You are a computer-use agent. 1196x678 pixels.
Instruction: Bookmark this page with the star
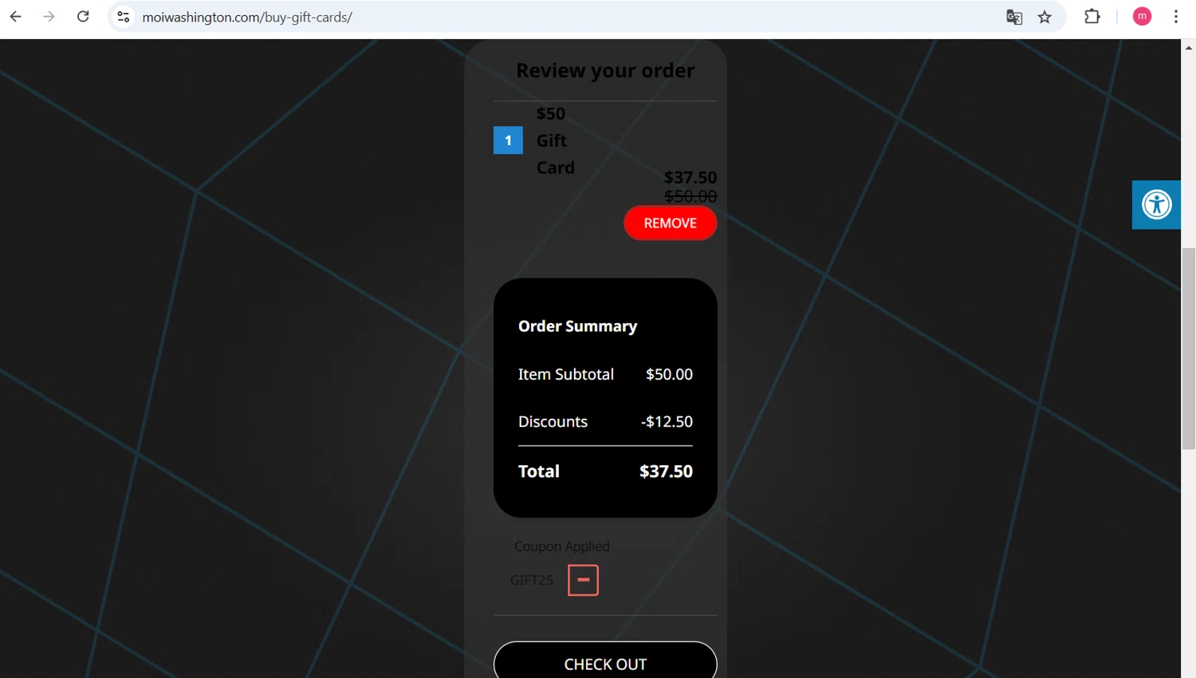click(x=1045, y=17)
